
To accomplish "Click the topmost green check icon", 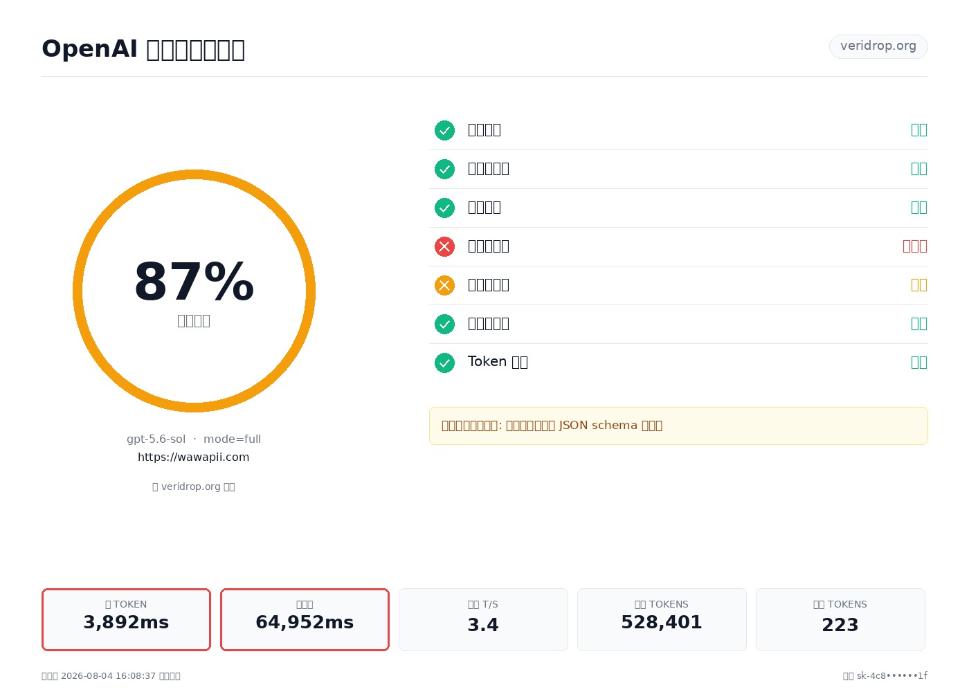I will click(444, 130).
